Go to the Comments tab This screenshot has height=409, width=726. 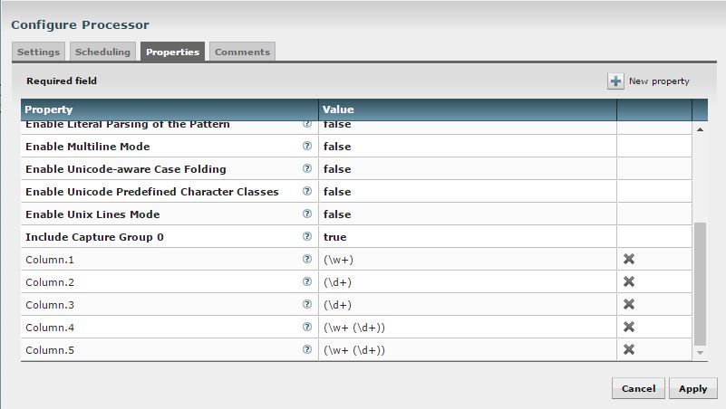point(242,52)
